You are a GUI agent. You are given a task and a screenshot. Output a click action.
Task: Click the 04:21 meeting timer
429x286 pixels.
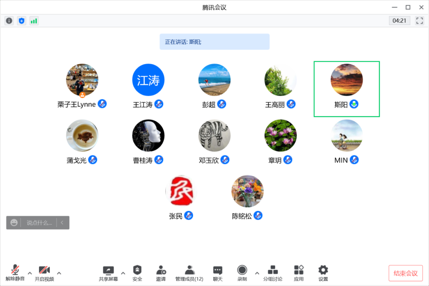[x=400, y=21]
